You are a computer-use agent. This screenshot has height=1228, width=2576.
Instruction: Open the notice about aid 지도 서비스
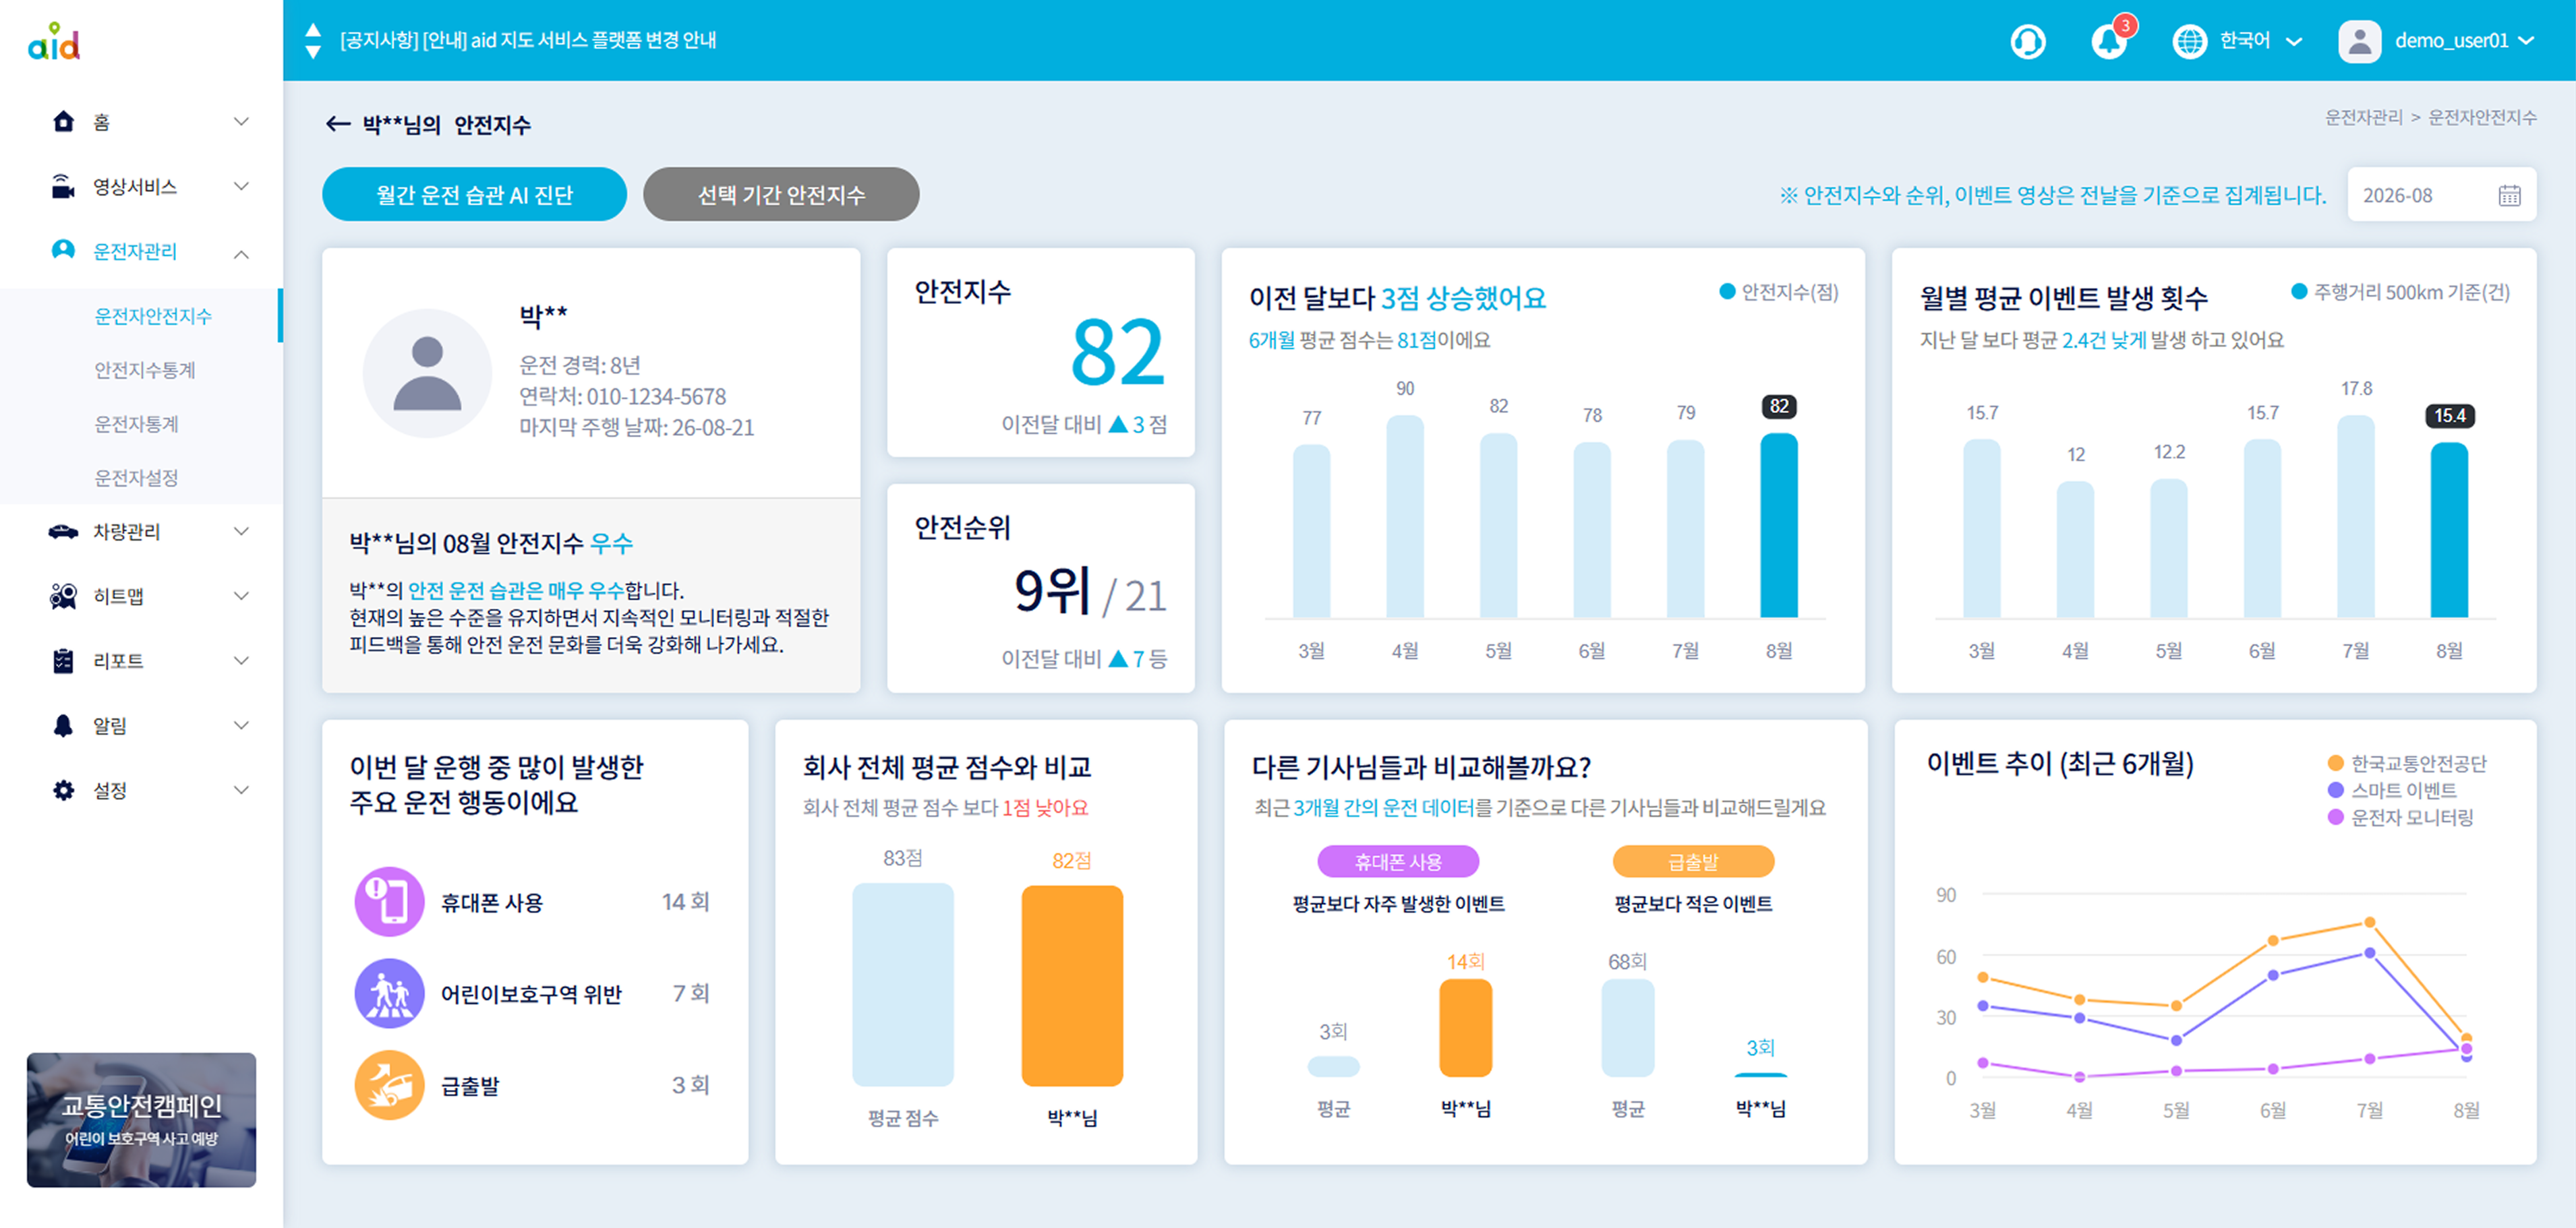528,41
